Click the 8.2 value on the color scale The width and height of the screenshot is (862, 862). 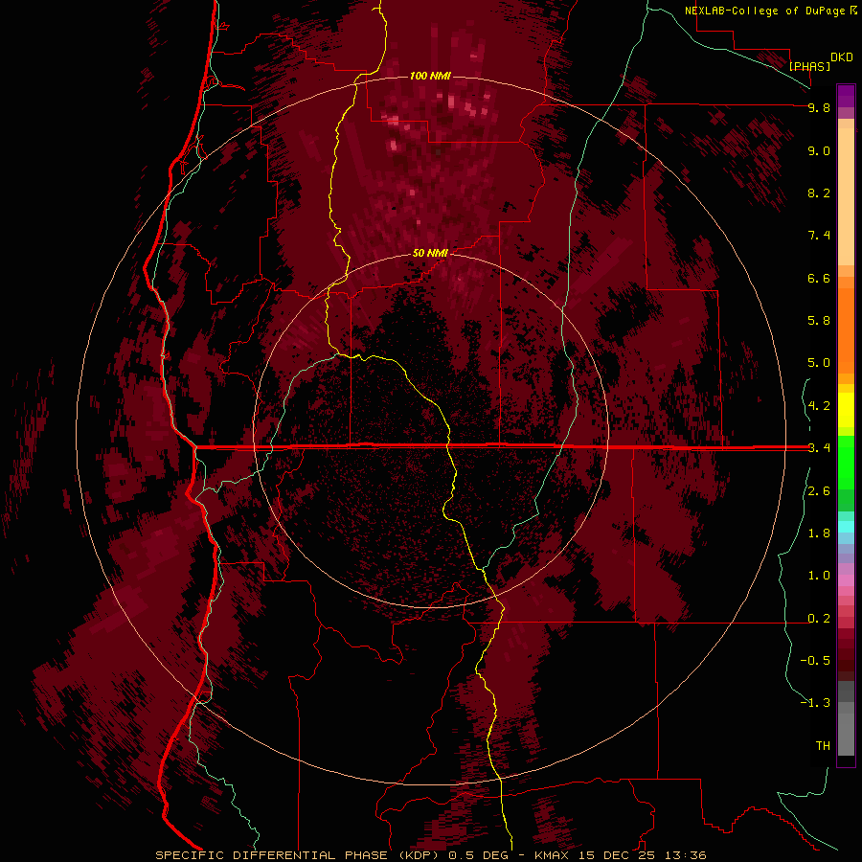(x=819, y=193)
